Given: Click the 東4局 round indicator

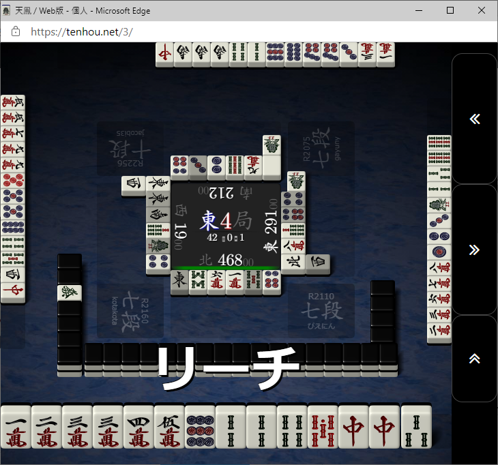Looking at the screenshot, I should pyautogui.click(x=226, y=220).
